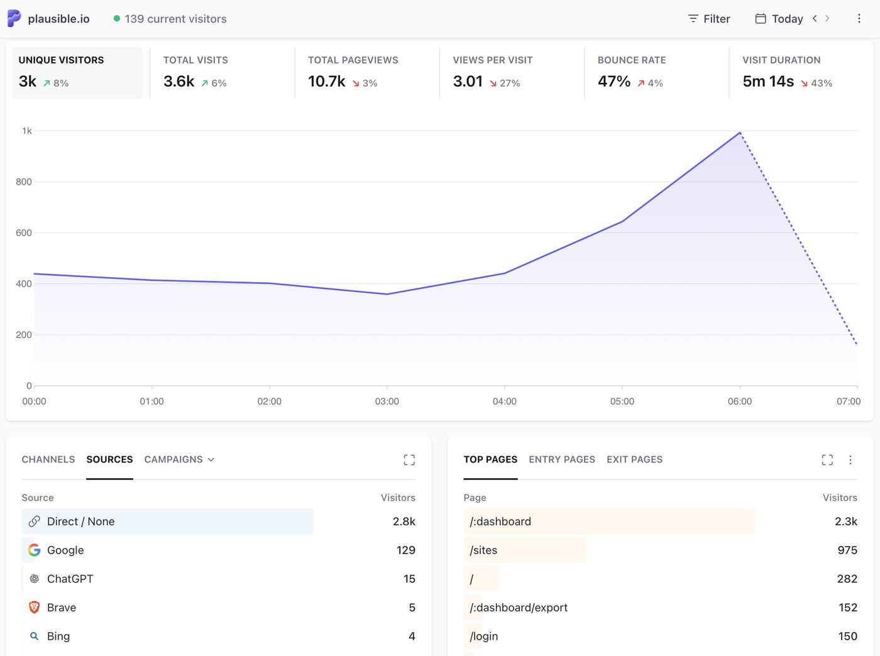The width and height of the screenshot is (880, 656).
Task: Select the Total Pageviews metric
Action: coord(367,73)
